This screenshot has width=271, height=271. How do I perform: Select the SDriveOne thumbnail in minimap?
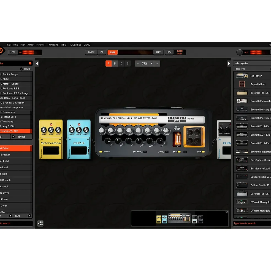click(x=159, y=219)
